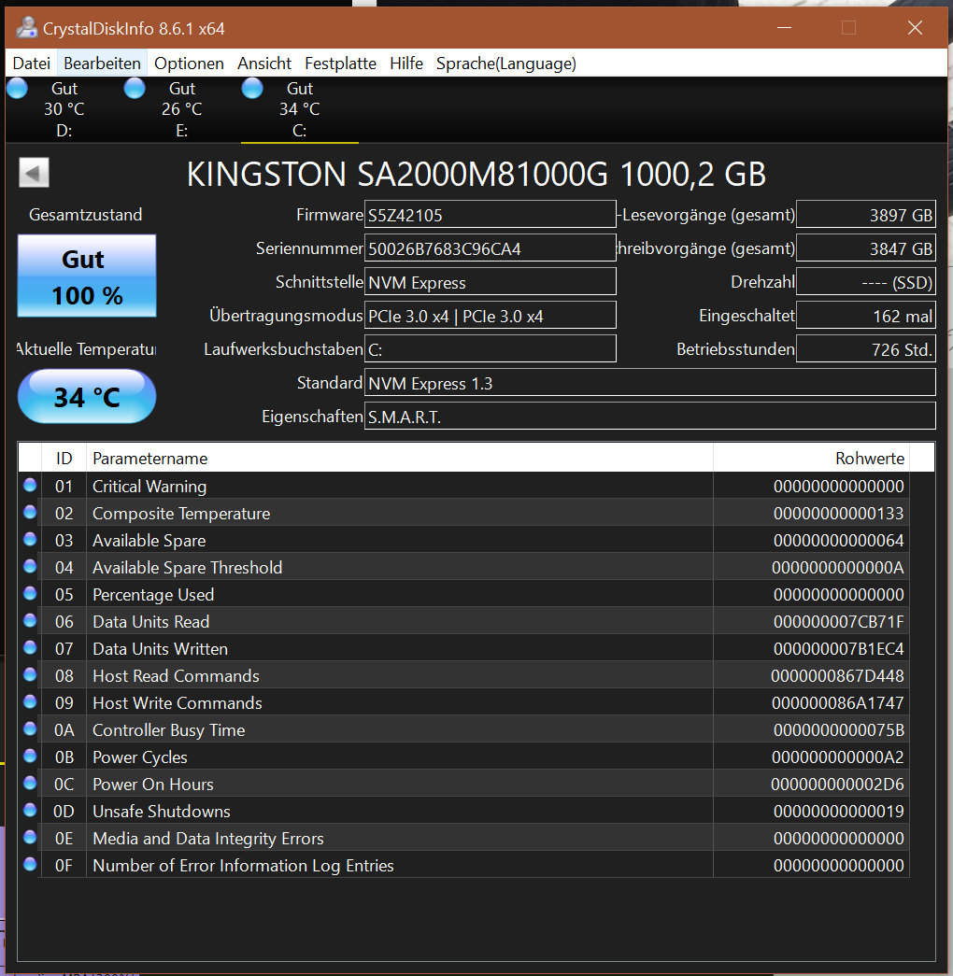Open the Datei menu
Viewport: 953px width, 976px height.
(31, 64)
